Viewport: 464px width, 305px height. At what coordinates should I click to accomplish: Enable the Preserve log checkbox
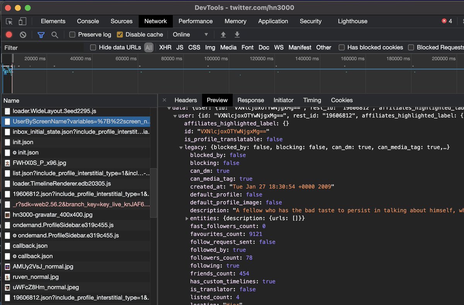pos(72,35)
